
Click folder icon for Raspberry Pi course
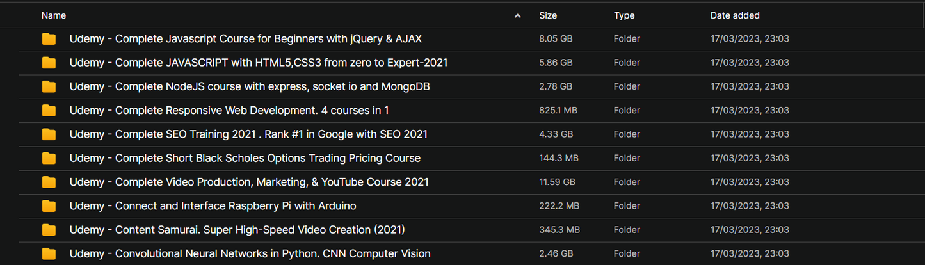[x=49, y=206]
